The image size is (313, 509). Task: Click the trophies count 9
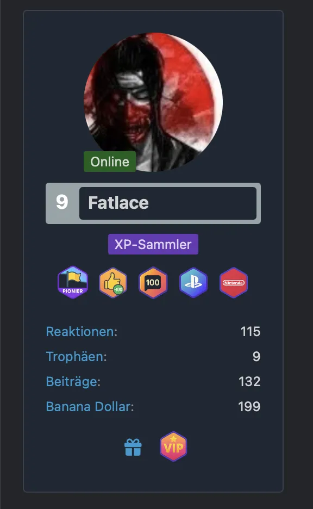[256, 356]
